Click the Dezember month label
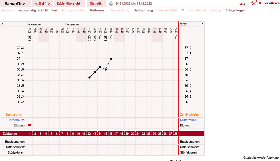This screenshot has width=280, height=161. click(72, 24)
